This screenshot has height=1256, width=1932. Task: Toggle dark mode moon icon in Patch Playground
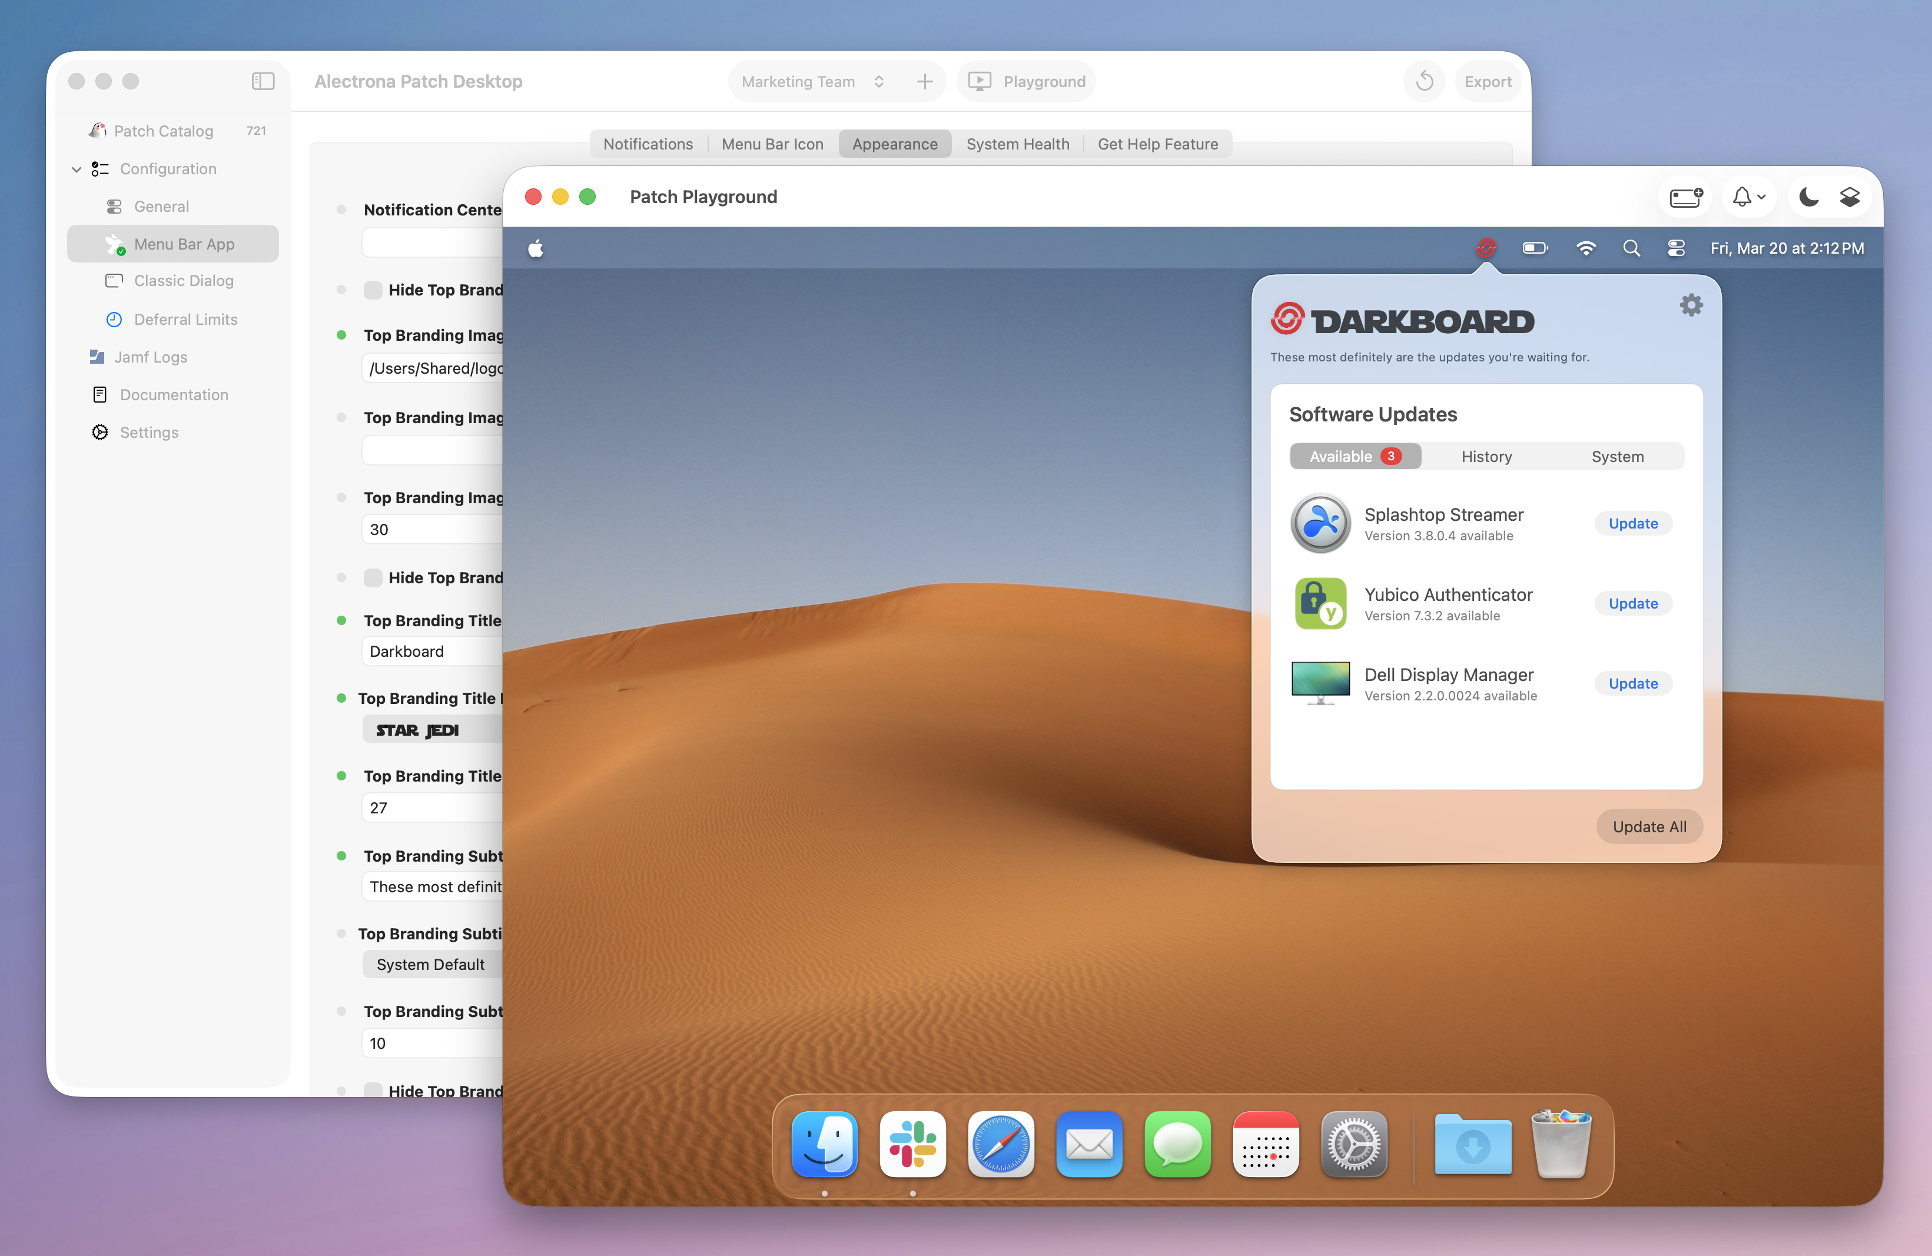pyautogui.click(x=1808, y=197)
